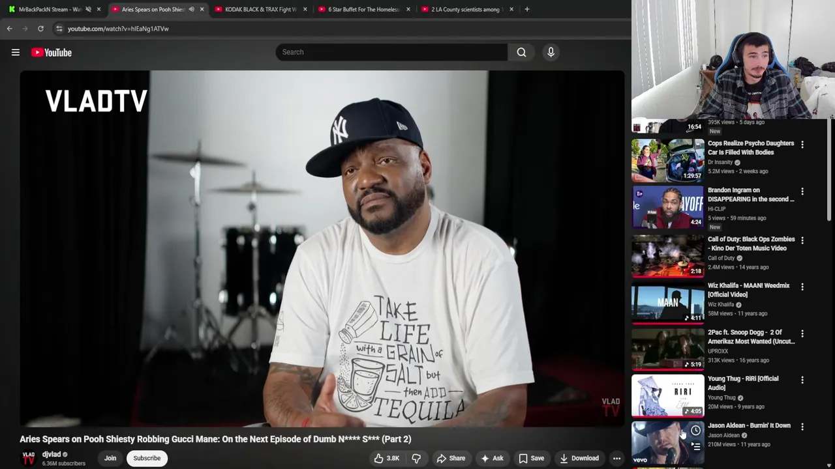Go back with browser back arrow
835x469 pixels.
click(9, 29)
